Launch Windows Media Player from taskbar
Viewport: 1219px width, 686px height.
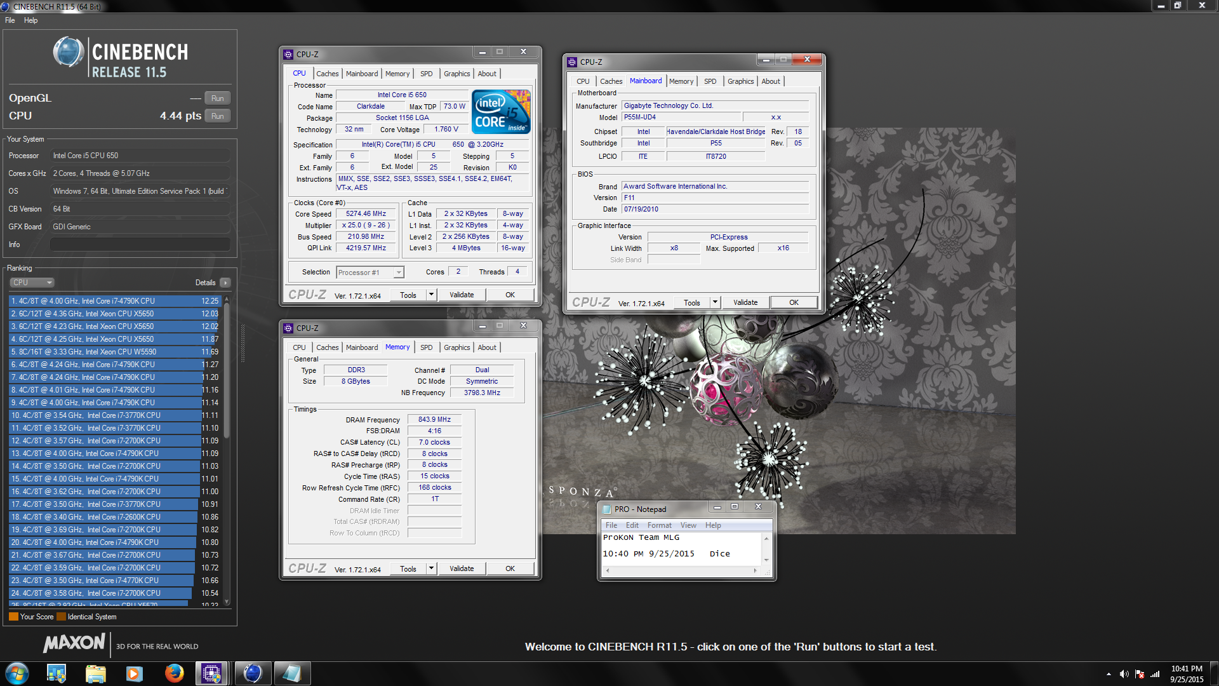134,673
